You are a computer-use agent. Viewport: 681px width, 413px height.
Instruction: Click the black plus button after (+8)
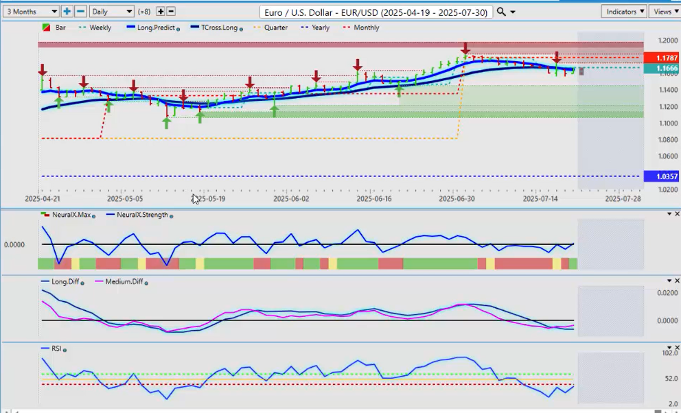(x=161, y=12)
